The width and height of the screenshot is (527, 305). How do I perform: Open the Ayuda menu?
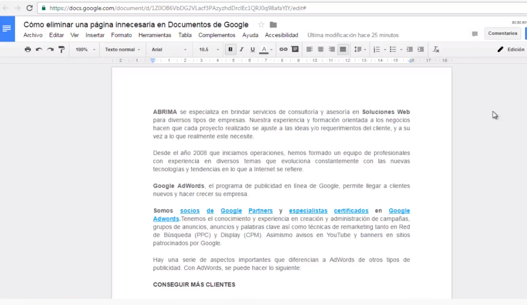point(250,35)
